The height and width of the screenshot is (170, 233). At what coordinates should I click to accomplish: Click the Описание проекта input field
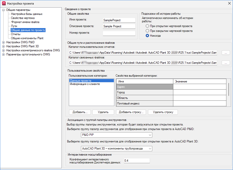[x=119, y=26]
